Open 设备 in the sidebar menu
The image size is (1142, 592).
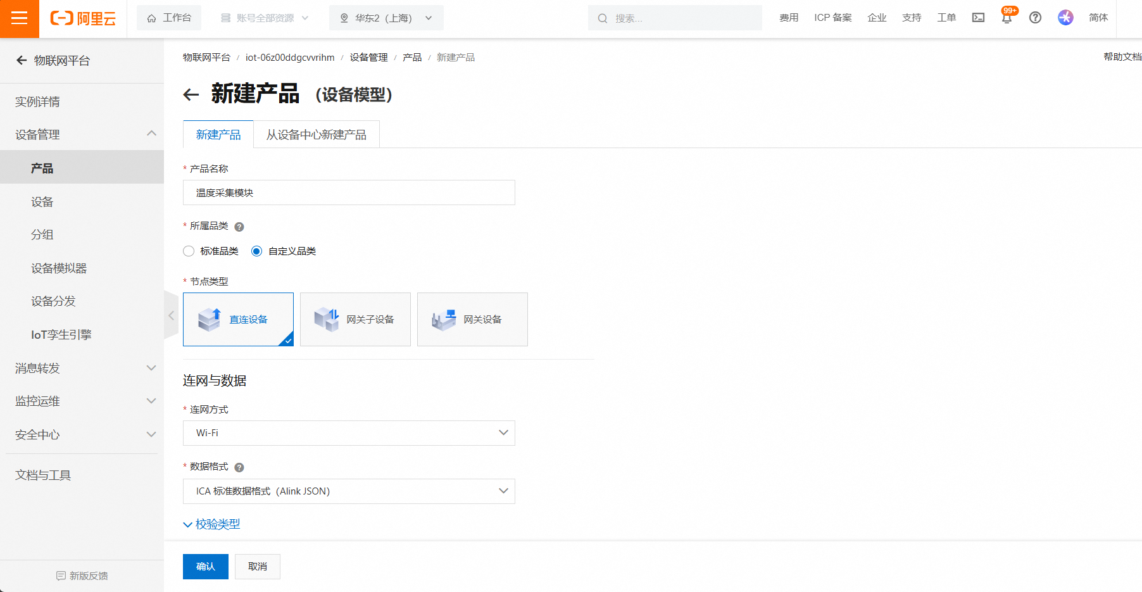[x=42, y=202]
